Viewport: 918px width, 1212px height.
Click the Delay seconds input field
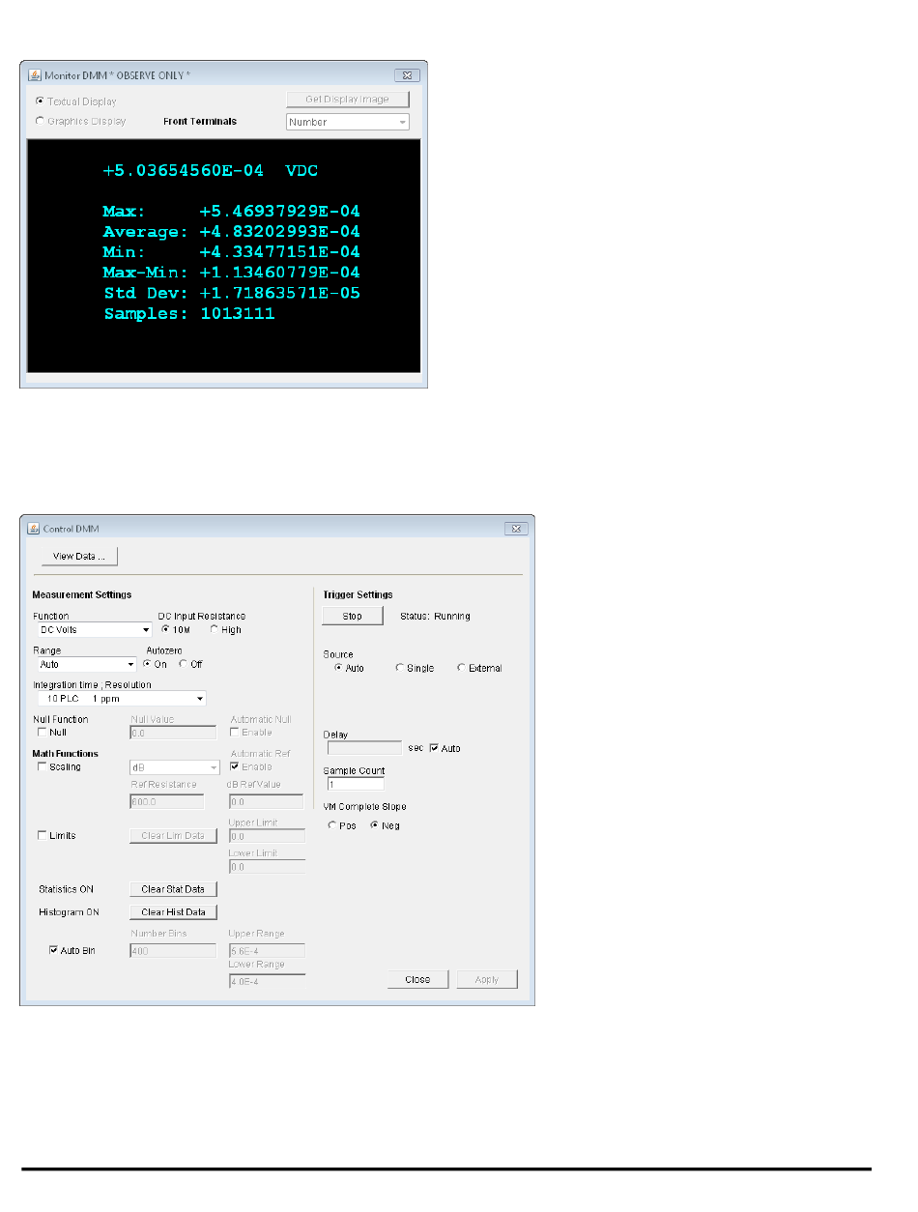point(364,748)
